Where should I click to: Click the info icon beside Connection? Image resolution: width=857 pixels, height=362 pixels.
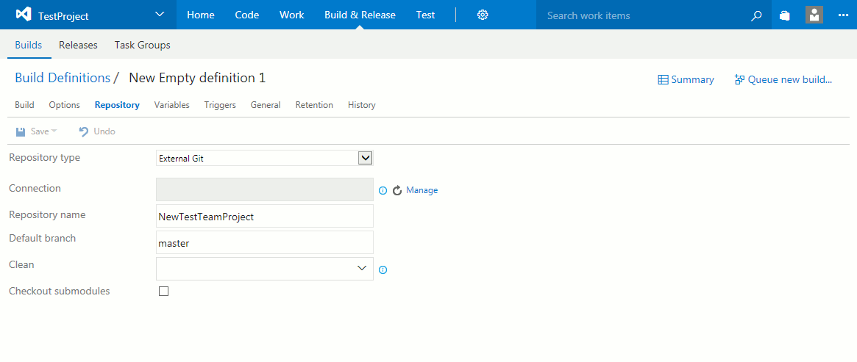pyautogui.click(x=383, y=190)
